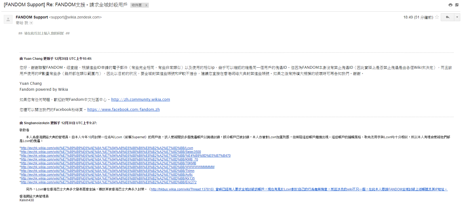
Task: Click the 收件匣 inbox label
Action: click(x=137, y=5)
